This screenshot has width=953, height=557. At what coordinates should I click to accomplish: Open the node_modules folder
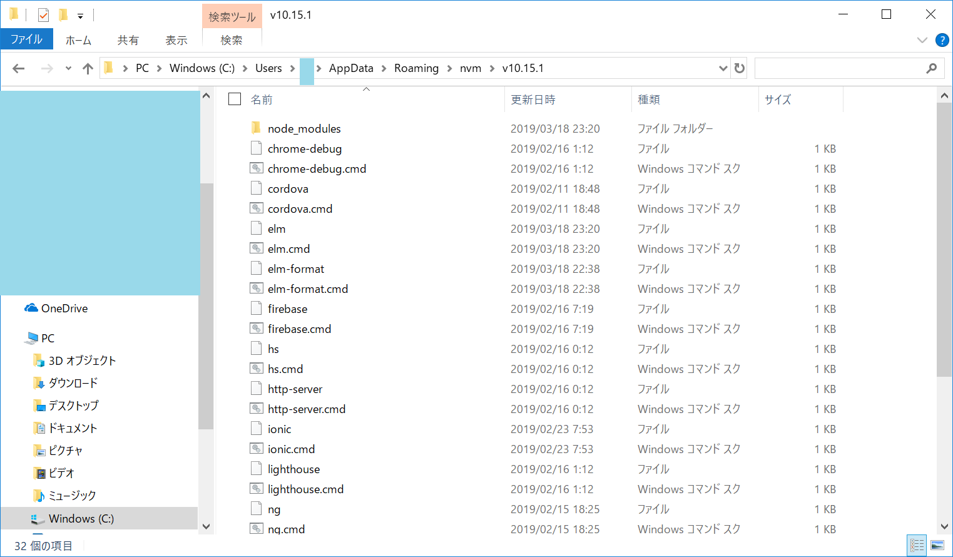pyautogui.click(x=304, y=129)
